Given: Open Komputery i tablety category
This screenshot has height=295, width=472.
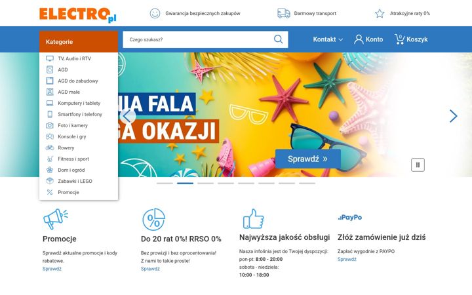Looking at the screenshot, I should click(79, 103).
